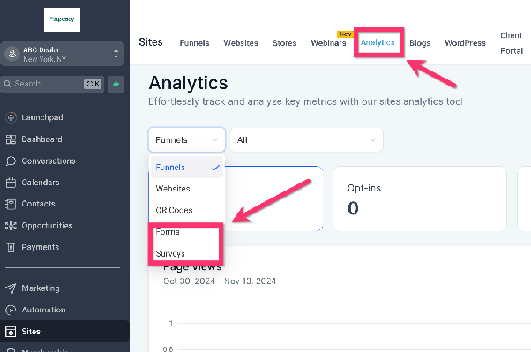Viewport: 531px width, 352px height.
Task: Select Websites option in dropdown list
Action: point(187,189)
